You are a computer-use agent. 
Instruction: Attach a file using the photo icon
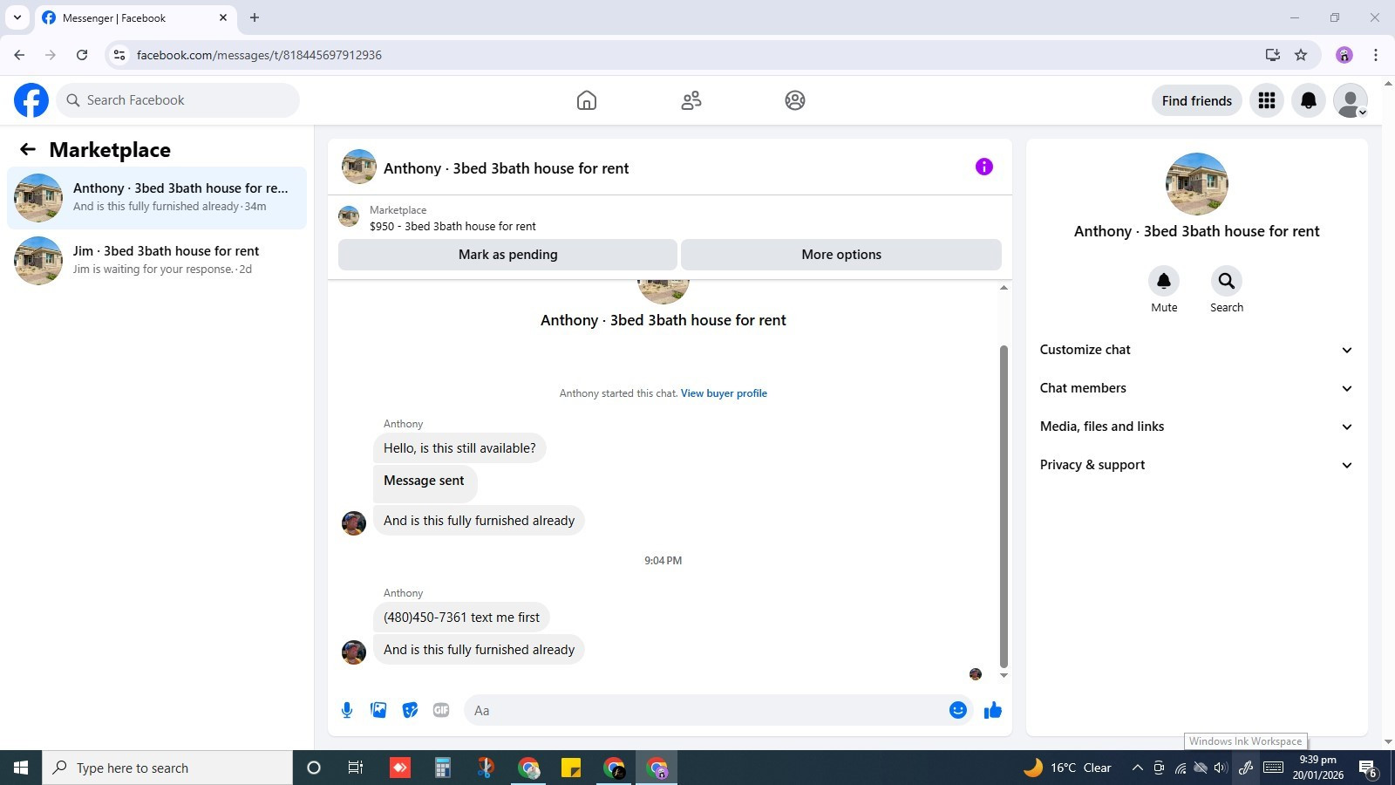378,710
